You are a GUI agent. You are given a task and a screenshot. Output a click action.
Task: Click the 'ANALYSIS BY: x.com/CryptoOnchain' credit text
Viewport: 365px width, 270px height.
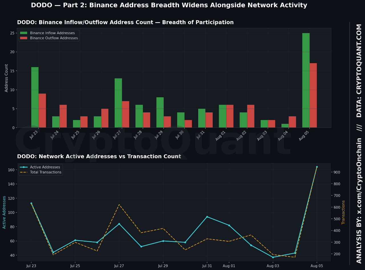coord(359,201)
